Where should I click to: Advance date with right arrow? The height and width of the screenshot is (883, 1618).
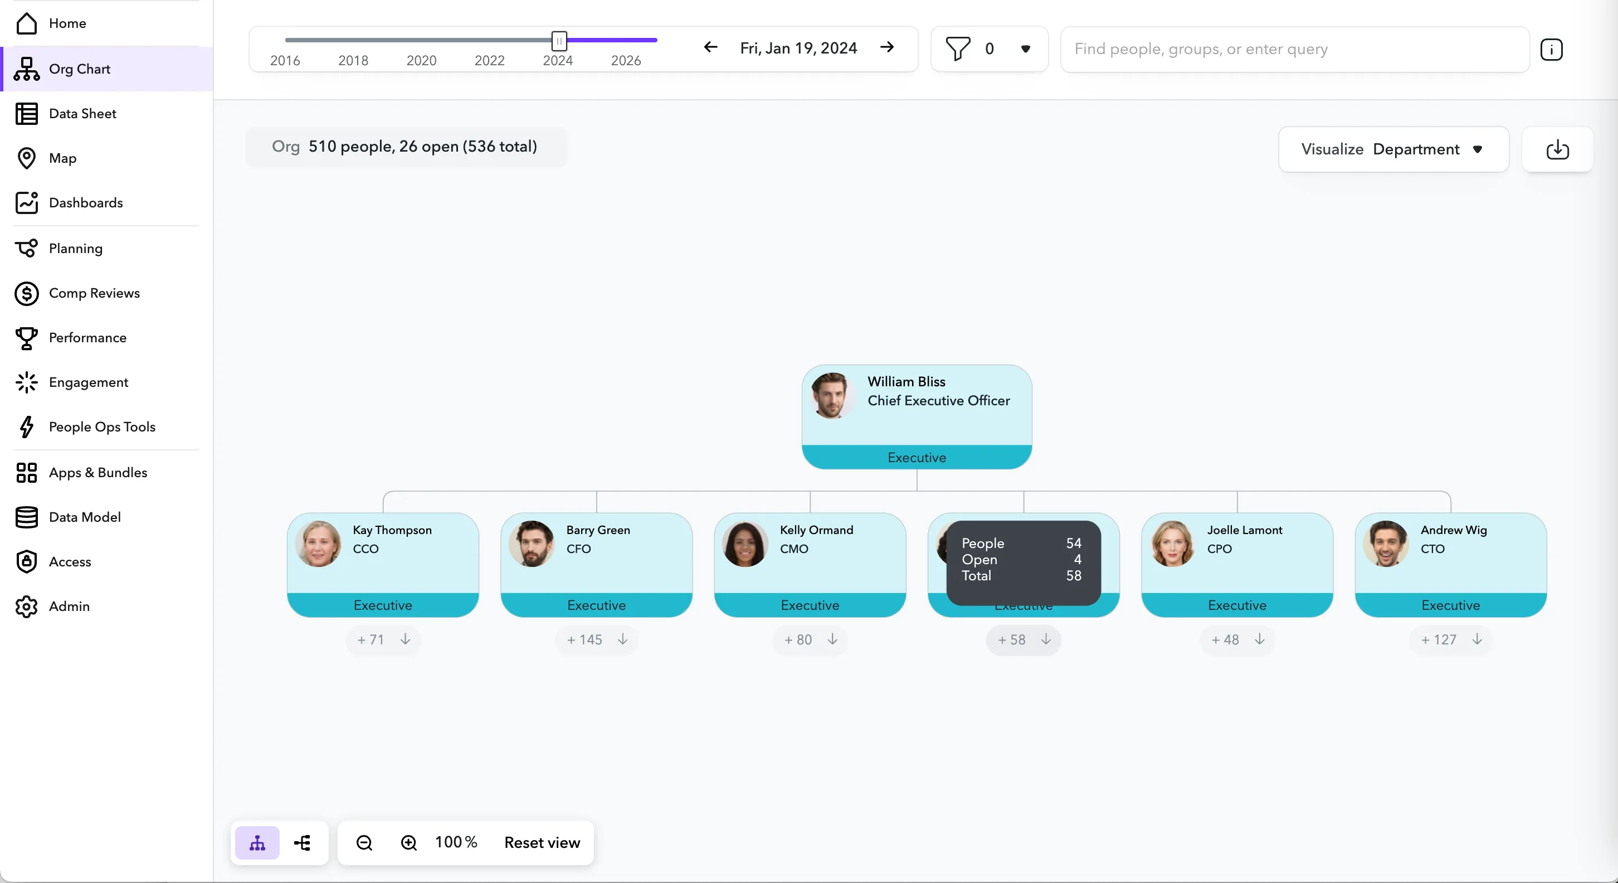[887, 47]
